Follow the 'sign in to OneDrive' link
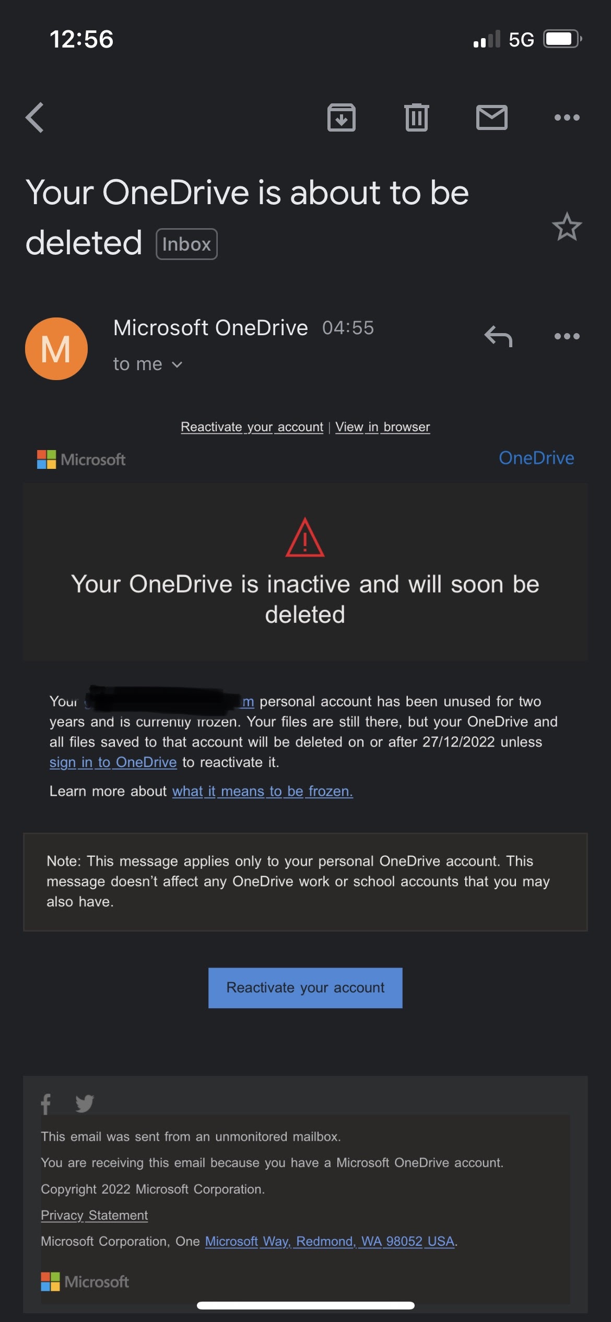 (x=113, y=762)
